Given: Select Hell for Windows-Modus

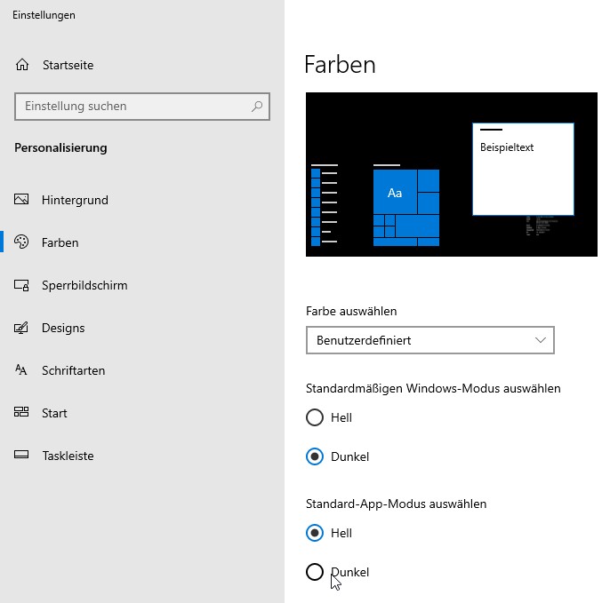Looking at the screenshot, I should click(x=314, y=417).
